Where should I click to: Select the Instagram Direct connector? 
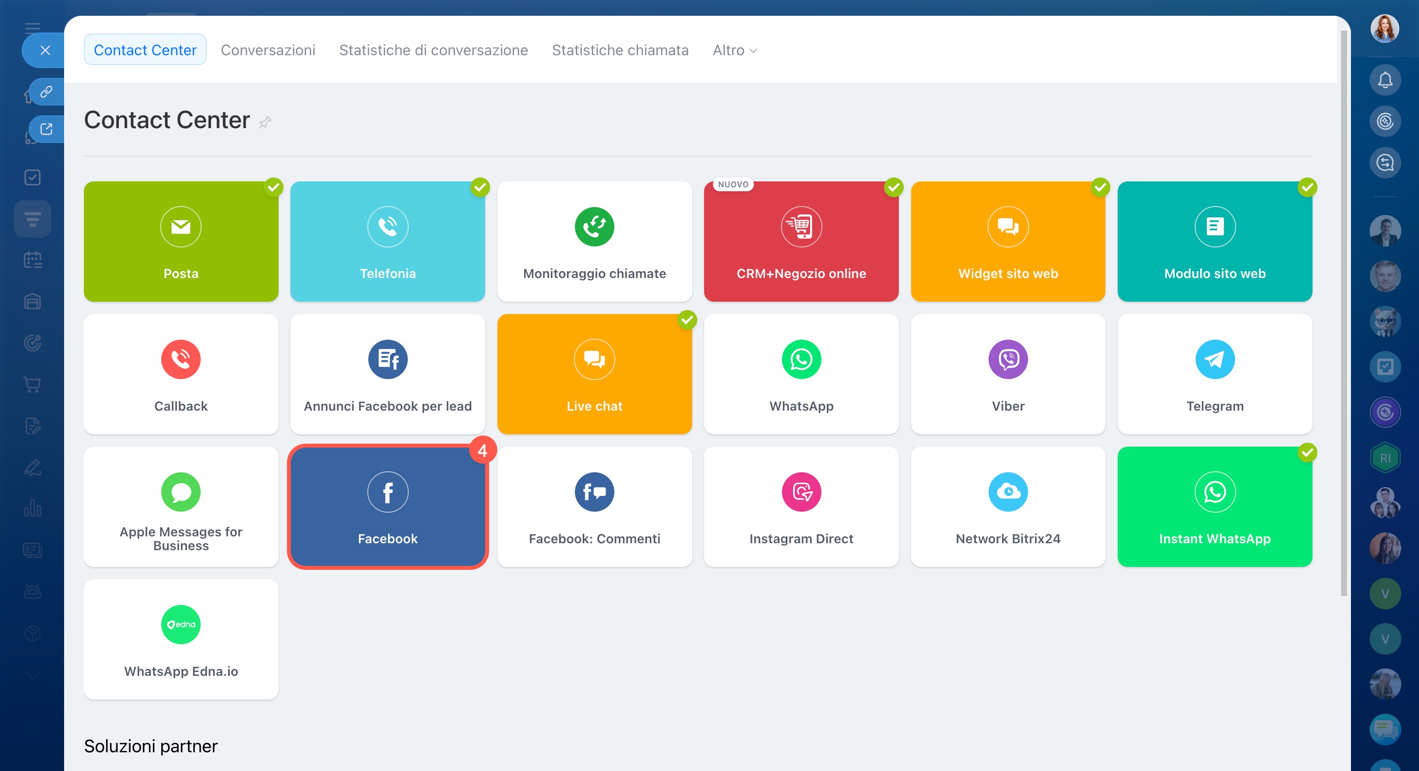pyautogui.click(x=801, y=507)
